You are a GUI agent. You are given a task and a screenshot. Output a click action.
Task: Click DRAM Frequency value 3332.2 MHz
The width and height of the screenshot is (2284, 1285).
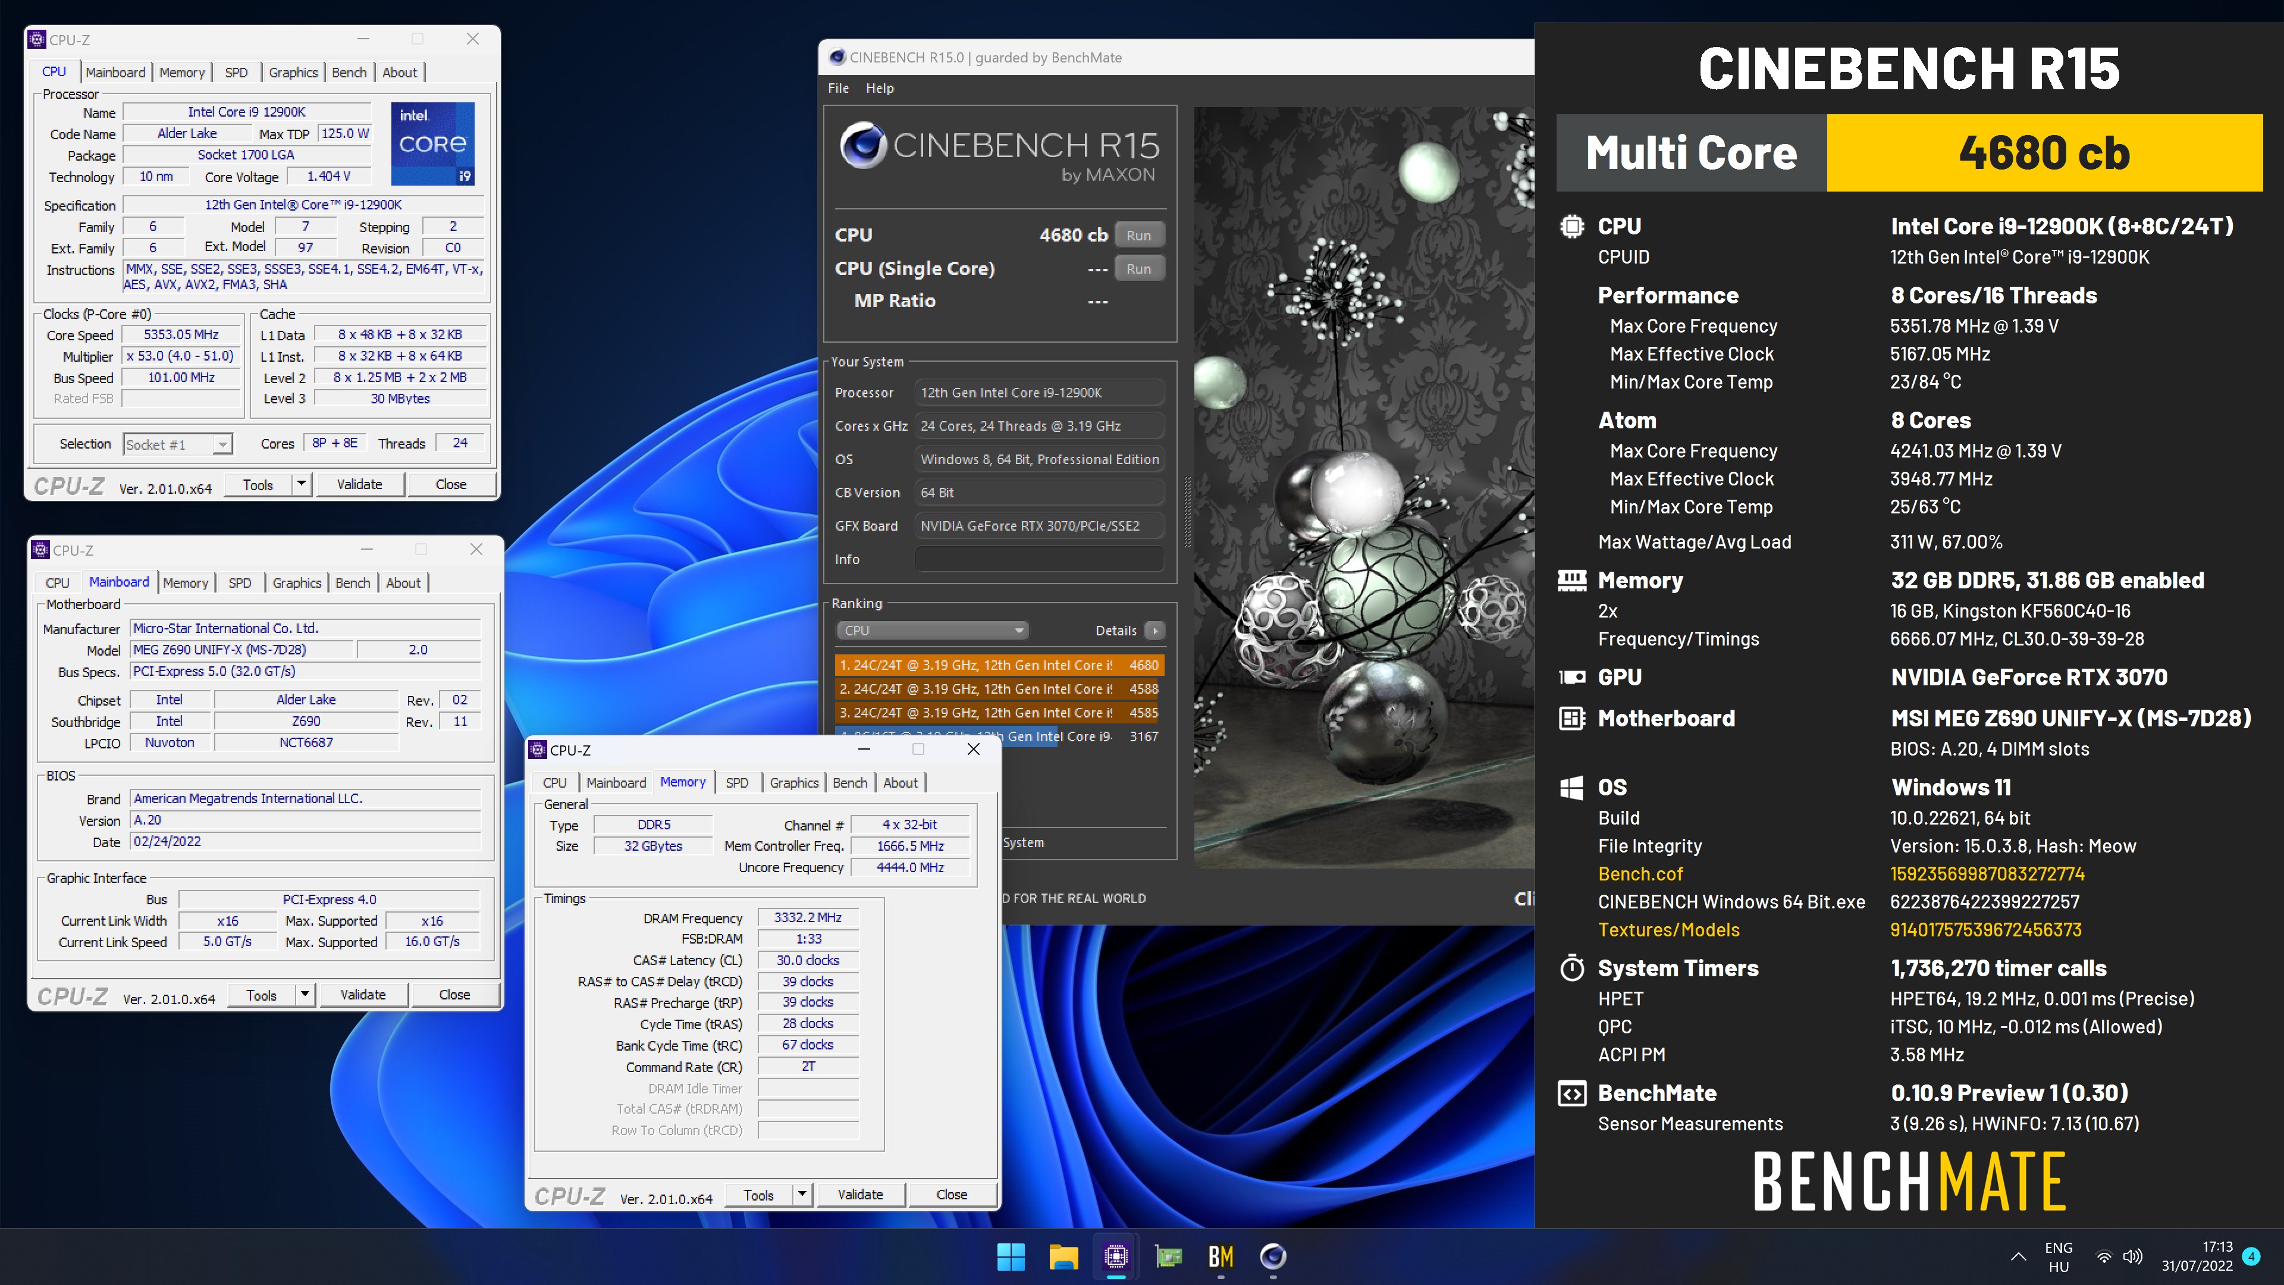[x=808, y=918]
